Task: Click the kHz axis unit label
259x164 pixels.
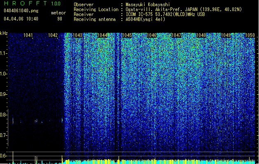Action: tap(4, 33)
